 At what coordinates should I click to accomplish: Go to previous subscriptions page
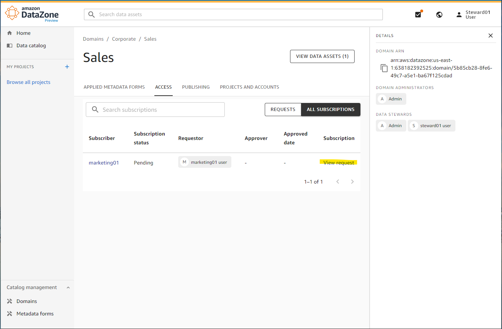[x=338, y=182]
